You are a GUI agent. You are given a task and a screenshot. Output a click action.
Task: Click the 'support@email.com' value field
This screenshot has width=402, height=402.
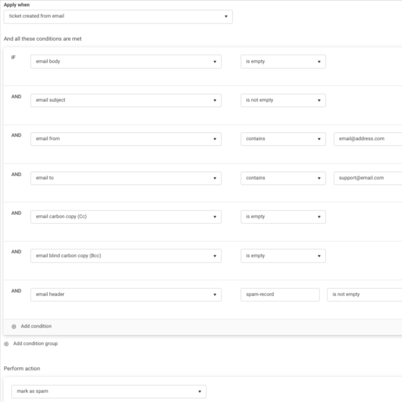click(367, 178)
